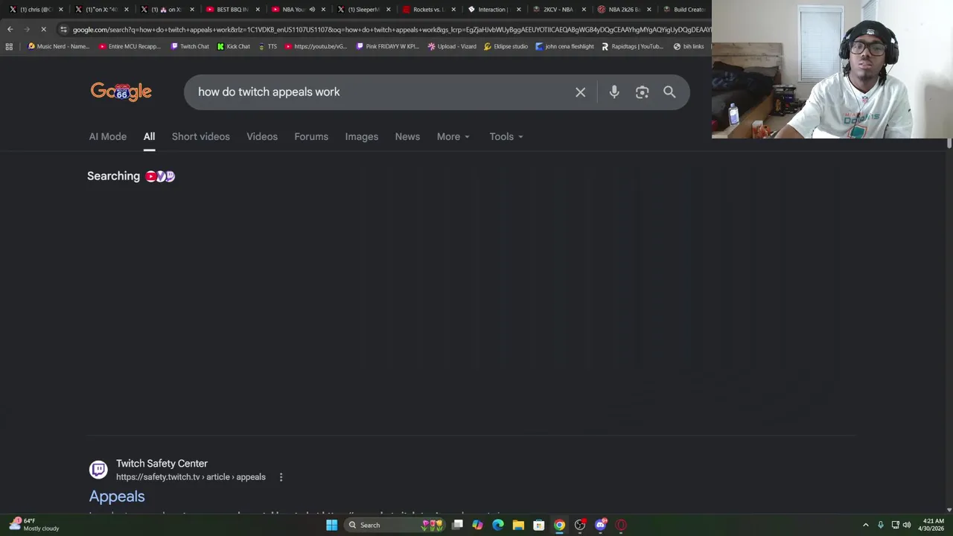Click the tray microphone icon
This screenshot has width=953, height=536.
(x=881, y=525)
